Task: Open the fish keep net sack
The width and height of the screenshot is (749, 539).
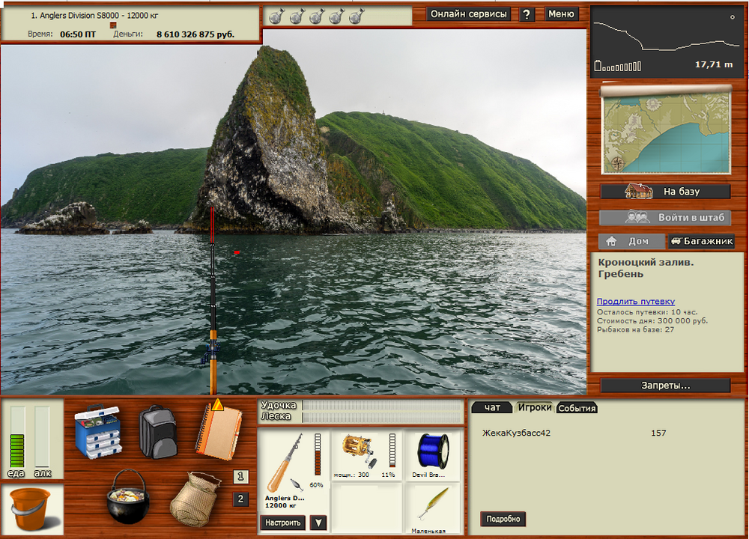Action: click(x=195, y=498)
